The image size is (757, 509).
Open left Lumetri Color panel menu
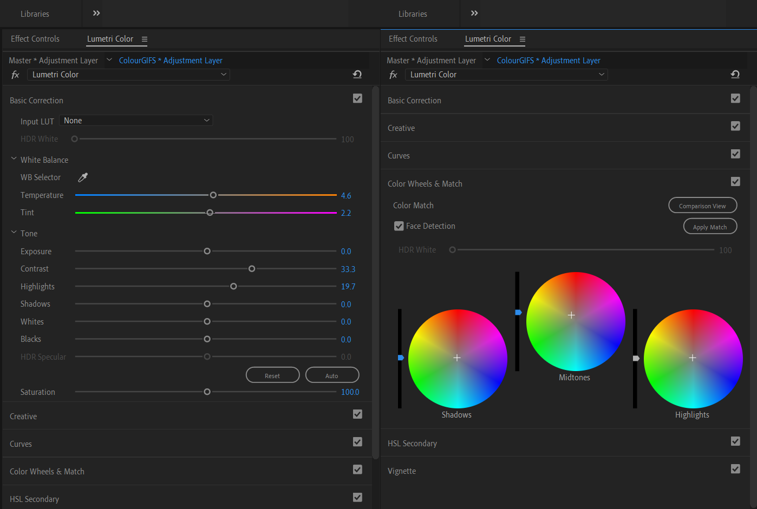coord(145,39)
